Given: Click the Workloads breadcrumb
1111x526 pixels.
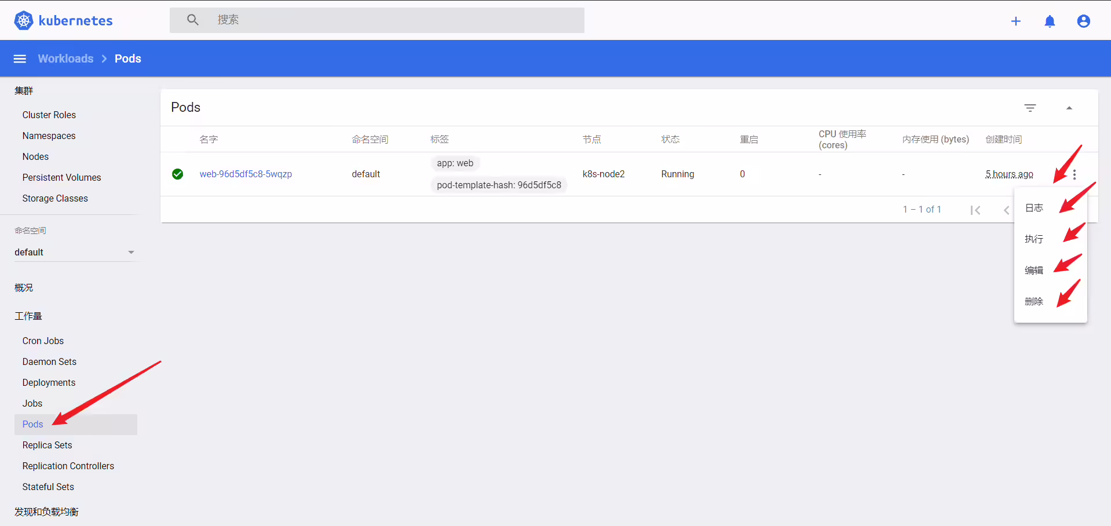Looking at the screenshot, I should tap(65, 59).
